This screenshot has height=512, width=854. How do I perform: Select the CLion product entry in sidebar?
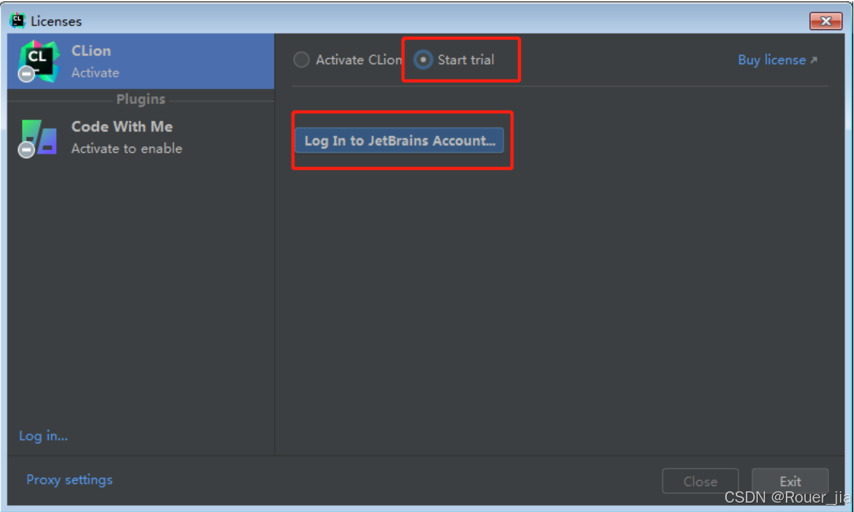[x=141, y=61]
